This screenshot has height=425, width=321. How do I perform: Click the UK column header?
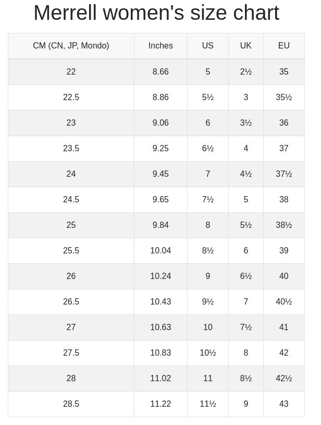click(x=245, y=45)
